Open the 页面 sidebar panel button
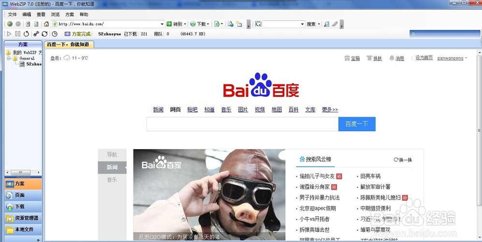The width and height of the screenshot is (482, 242). coord(23,195)
